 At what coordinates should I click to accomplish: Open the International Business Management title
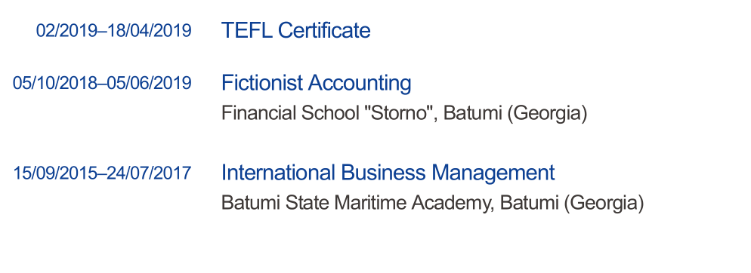[x=388, y=172]
